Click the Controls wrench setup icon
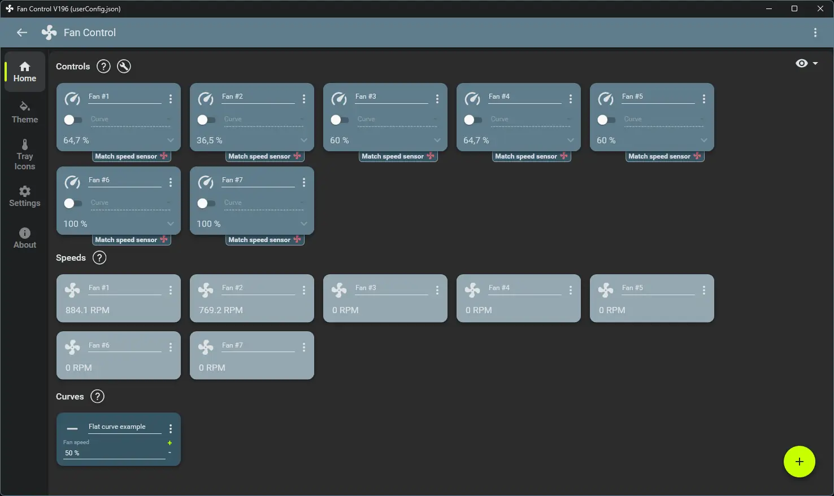The width and height of the screenshot is (834, 496). [x=124, y=67]
